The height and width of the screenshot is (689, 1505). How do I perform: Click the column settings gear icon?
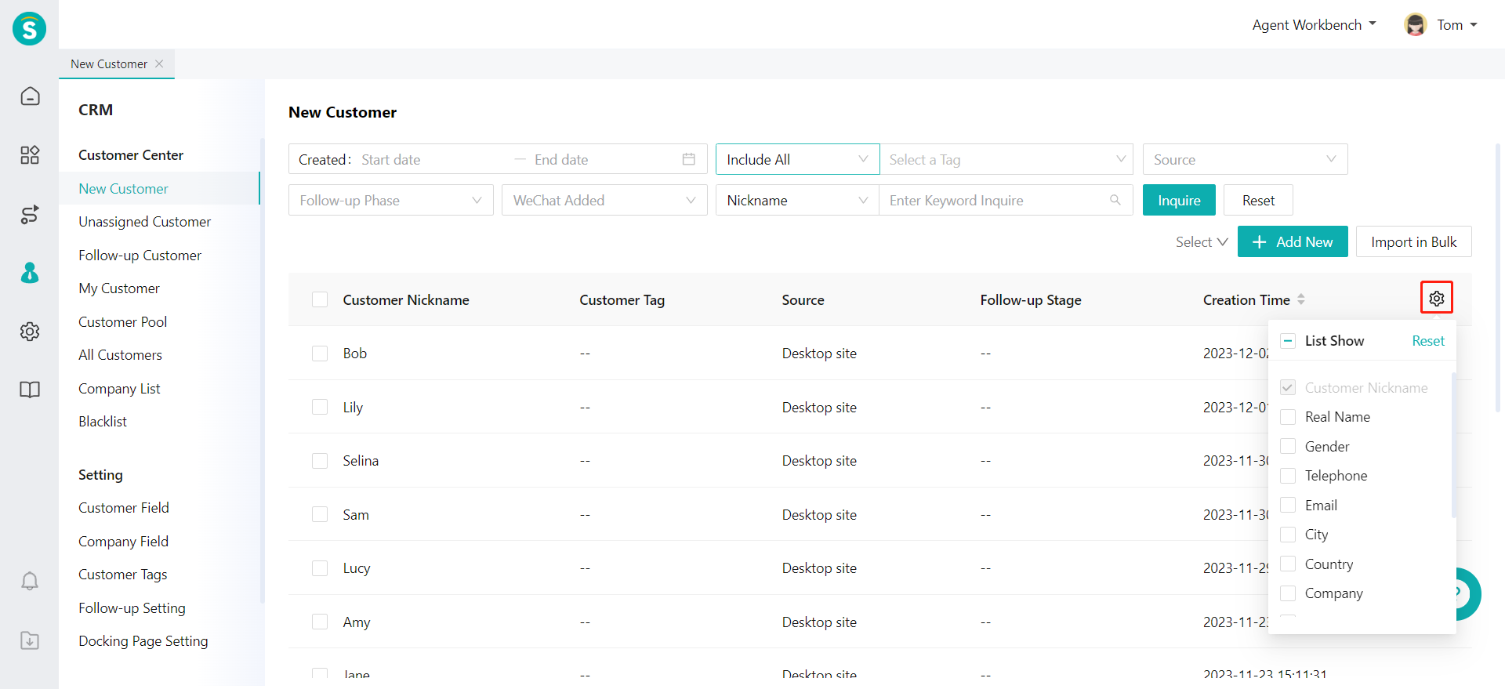[1436, 298]
